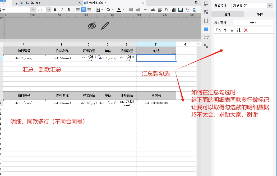
Task: Toggle the crossed-eye visibility icon on the canvas
Action: coord(92,26)
